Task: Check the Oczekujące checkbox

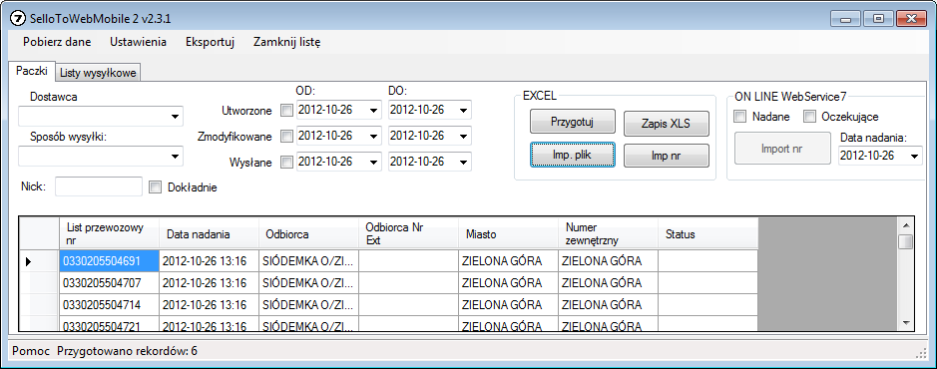Action: click(x=809, y=117)
